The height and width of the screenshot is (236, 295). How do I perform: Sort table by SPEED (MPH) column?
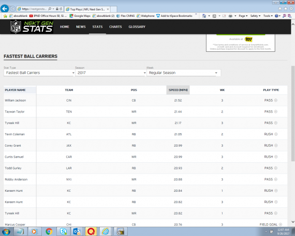click(178, 90)
